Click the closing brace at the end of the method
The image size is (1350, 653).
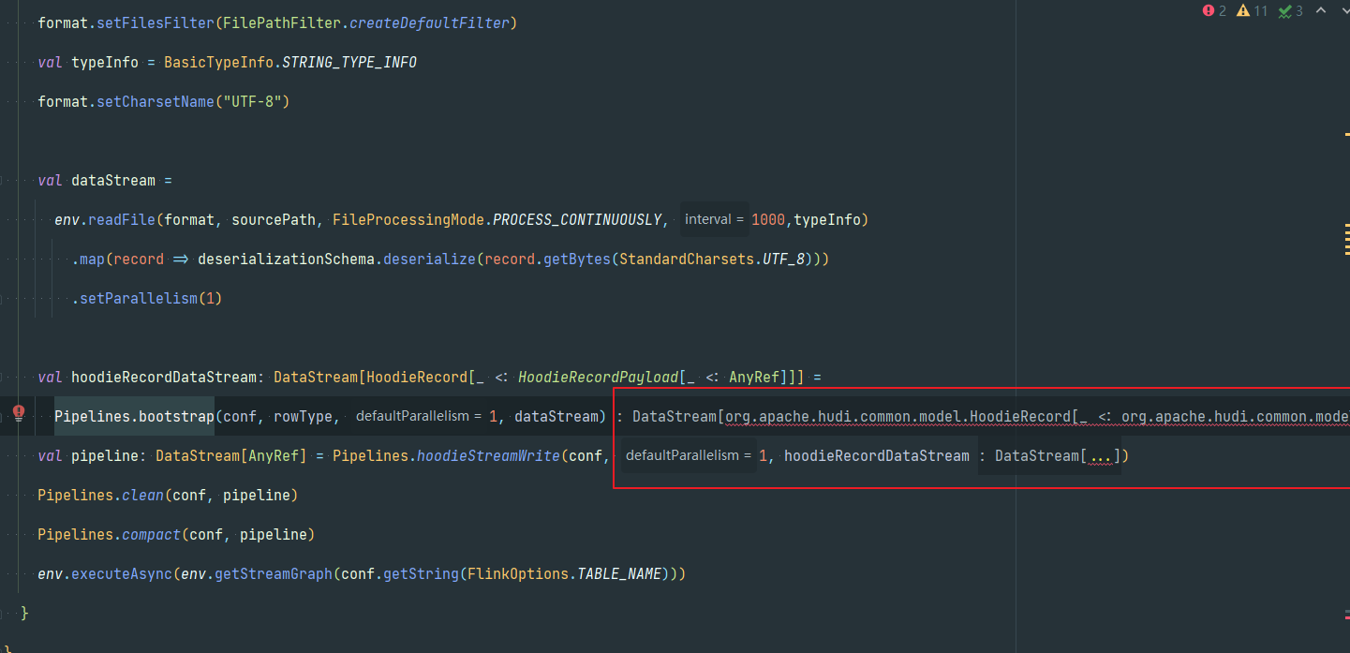pyautogui.click(x=25, y=613)
